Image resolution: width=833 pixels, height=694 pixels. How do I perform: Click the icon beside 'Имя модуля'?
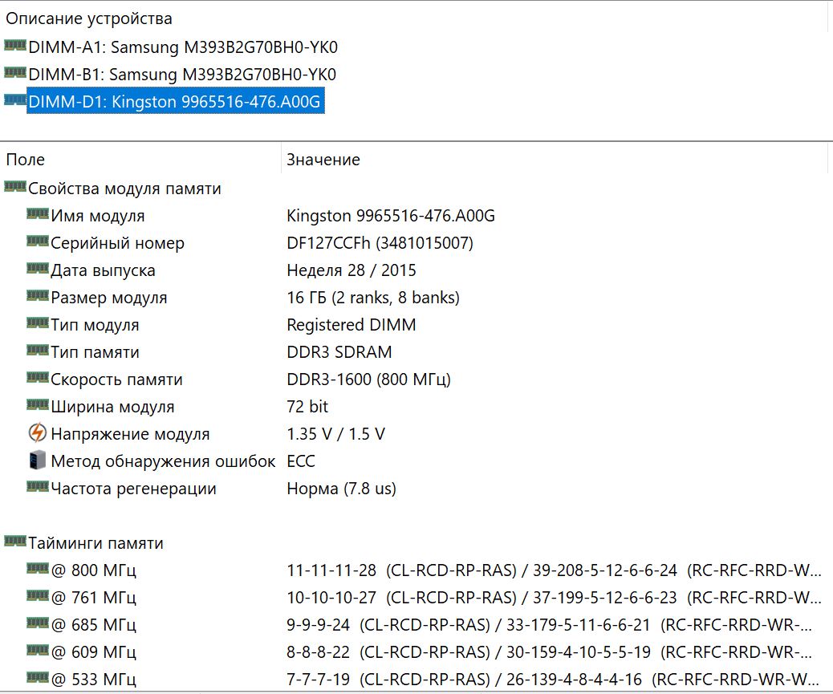pyautogui.click(x=37, y=214)
